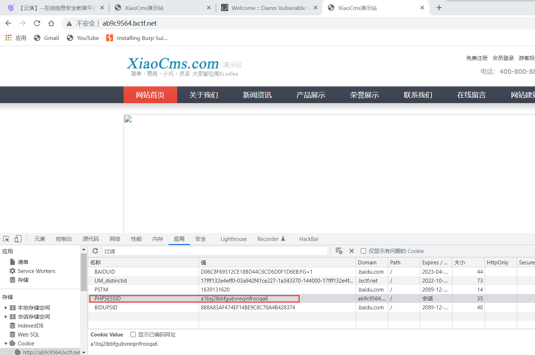Screen dimensions: 535x355
Task: Click the browser forward arrow
Action: 23,23
